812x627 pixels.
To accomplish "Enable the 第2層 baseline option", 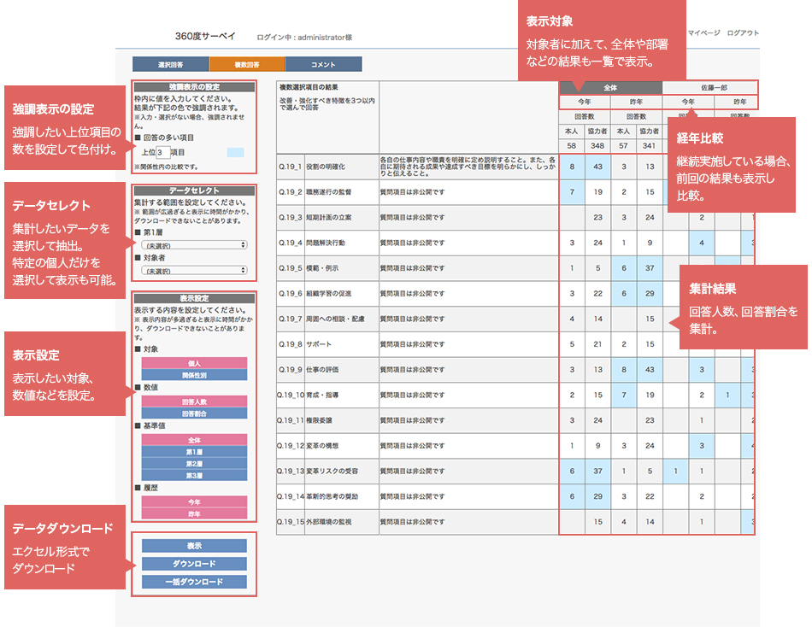I will click(194, 463).
